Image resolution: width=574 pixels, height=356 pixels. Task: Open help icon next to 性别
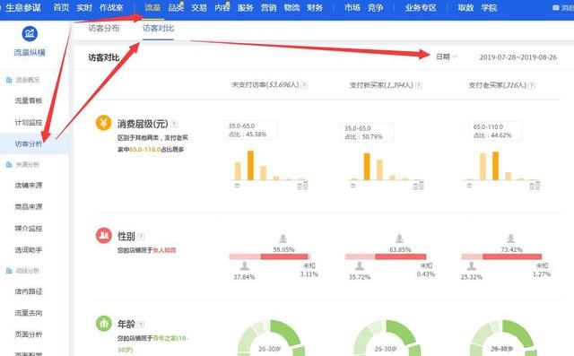click(x=141, y=237)
